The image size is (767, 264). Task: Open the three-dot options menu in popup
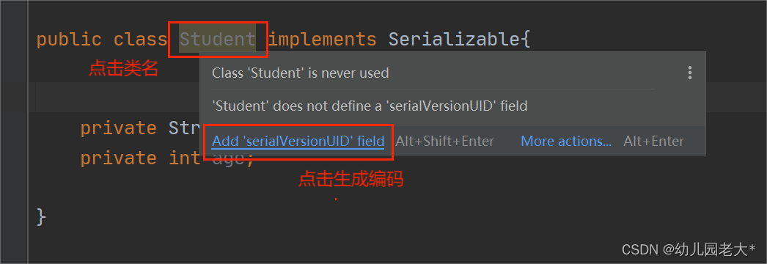tap(690, 73)
